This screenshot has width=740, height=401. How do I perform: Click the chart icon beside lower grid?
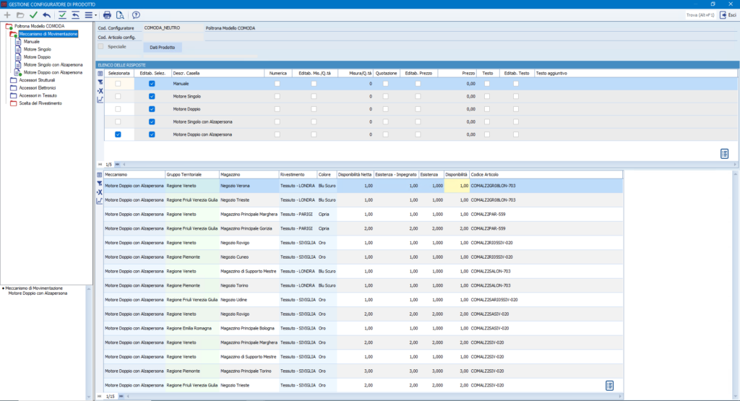tap(100, 201)
